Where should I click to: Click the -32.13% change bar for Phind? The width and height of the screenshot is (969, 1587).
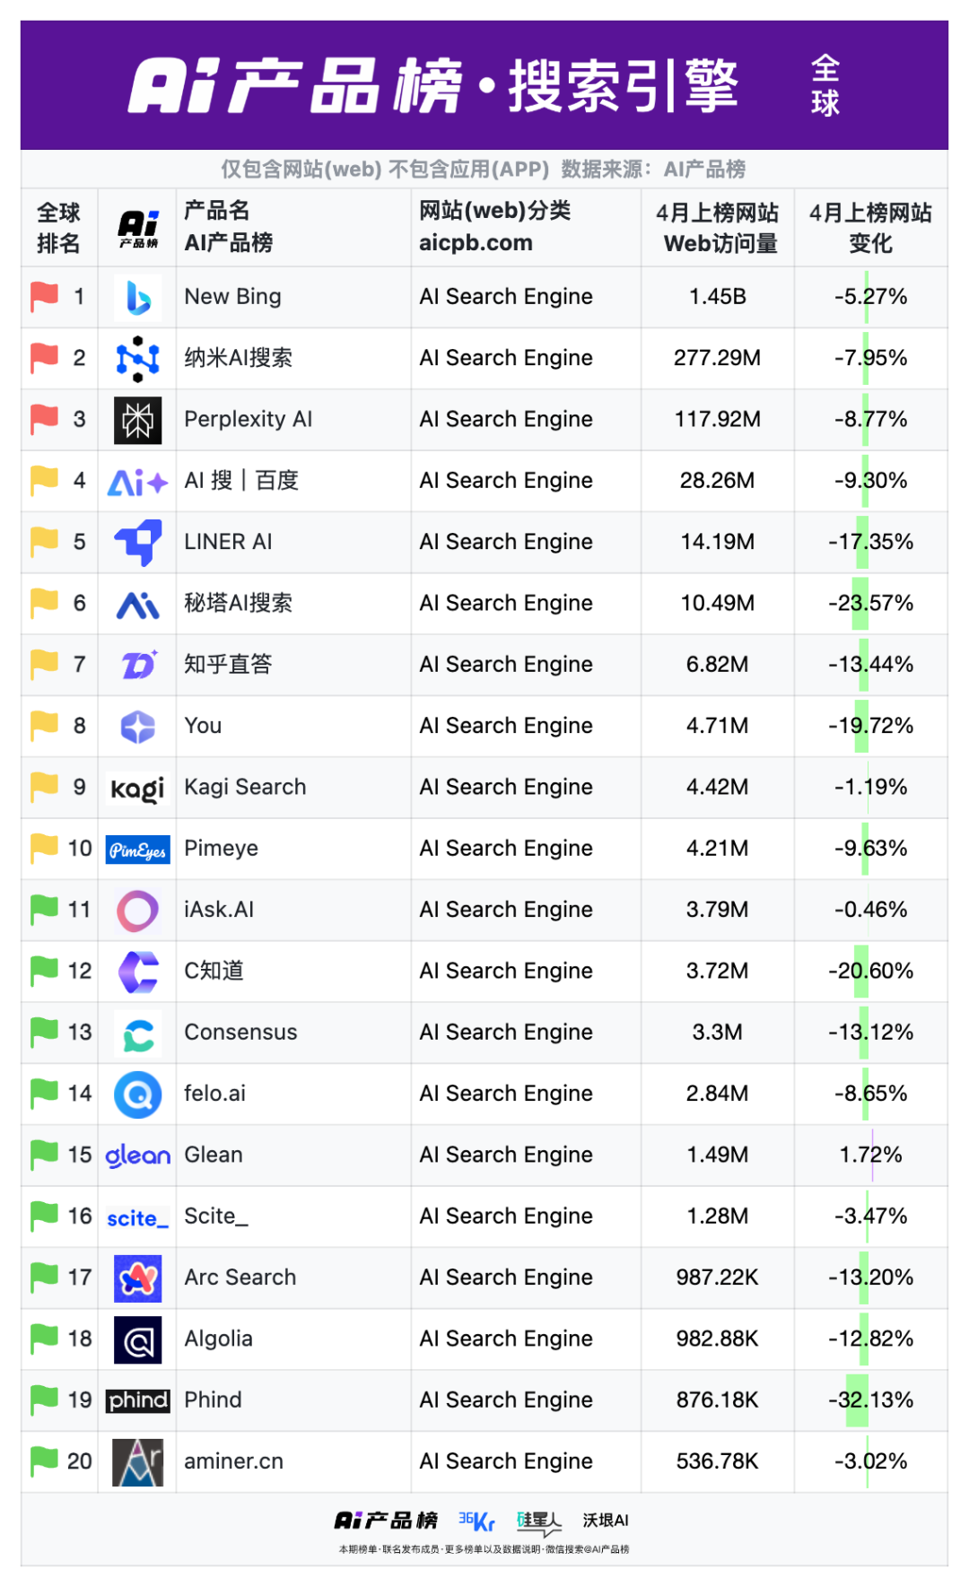[x=857, y=1400]
